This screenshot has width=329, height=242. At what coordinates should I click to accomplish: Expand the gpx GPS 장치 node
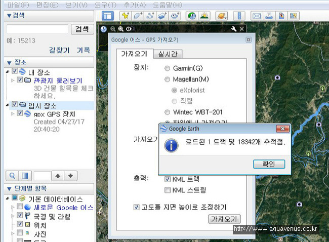(x=13, y=114)
